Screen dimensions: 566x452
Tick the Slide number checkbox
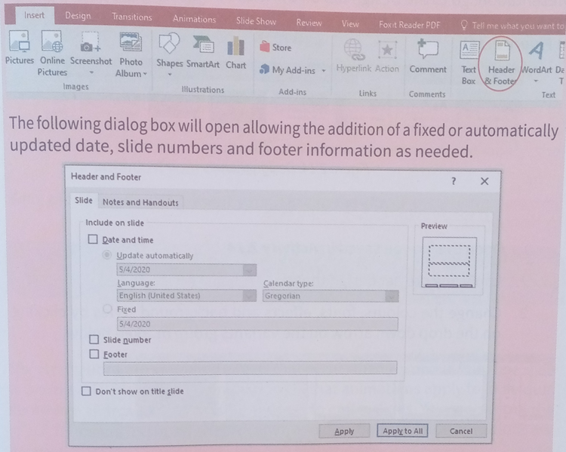93,340
